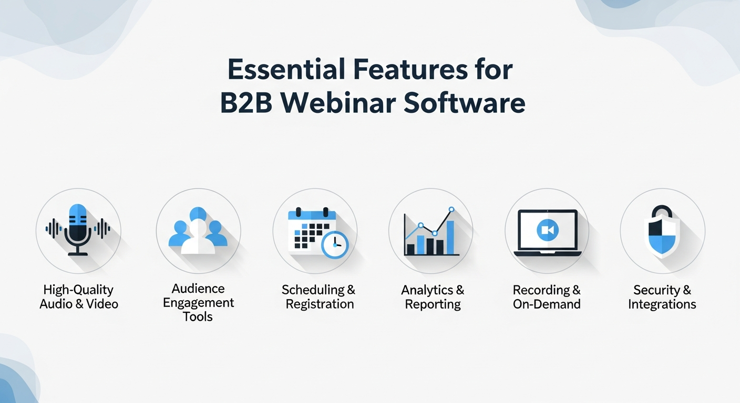
Task: Click the tallest blue bar in the chart
Action: click(450, 236)
